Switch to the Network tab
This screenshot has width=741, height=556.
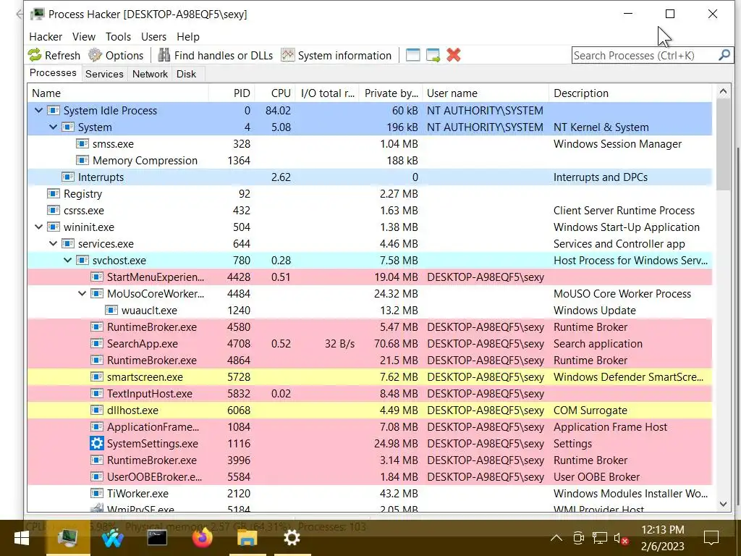click(150, 75)
